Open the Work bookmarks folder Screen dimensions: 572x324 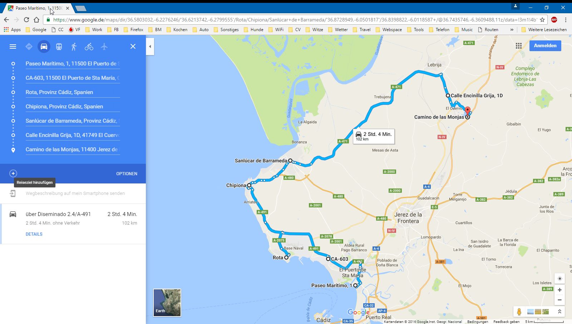(x=93, y=30)
